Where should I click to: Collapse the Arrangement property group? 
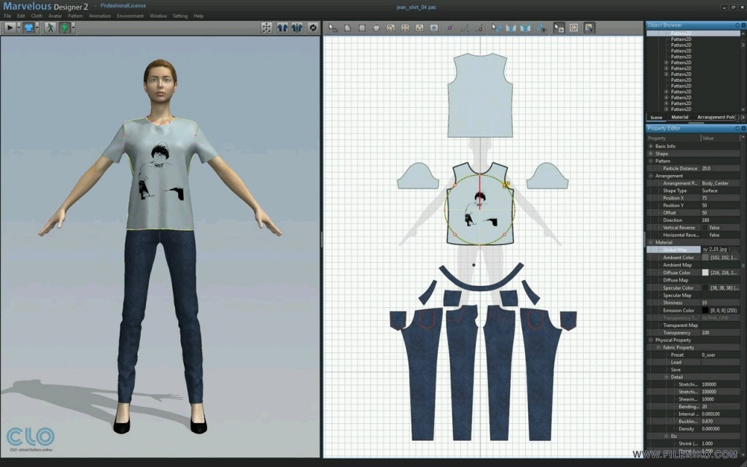pos(651,176)
